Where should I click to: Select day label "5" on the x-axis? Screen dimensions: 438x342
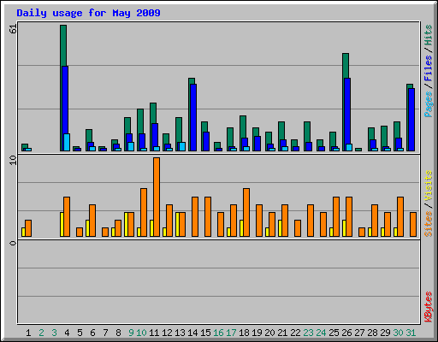80,333
